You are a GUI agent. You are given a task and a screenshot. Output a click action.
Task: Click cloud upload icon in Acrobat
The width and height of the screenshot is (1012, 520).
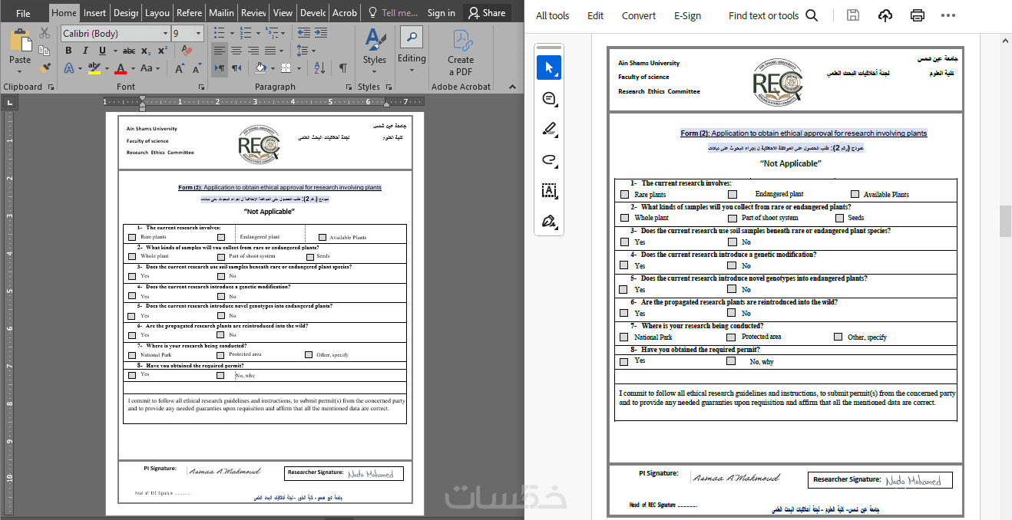885,15
